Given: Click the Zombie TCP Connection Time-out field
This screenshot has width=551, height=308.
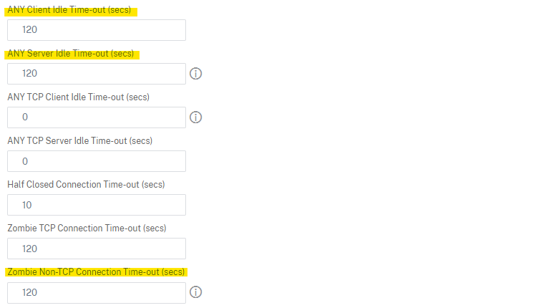Looking at the screenshot, I should (97, 249).
